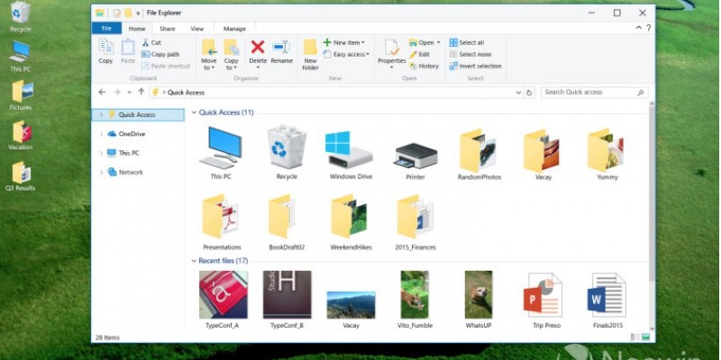Viewport: 721px width, 360px height.
Task: Go forward with the forward arrow
Action: 117,93
